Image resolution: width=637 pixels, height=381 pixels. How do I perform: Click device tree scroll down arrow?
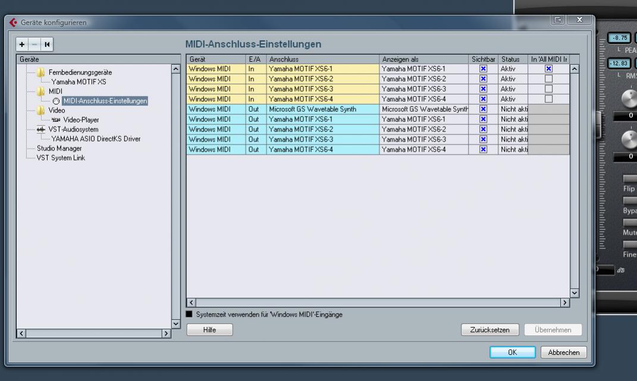click(175, 324)
